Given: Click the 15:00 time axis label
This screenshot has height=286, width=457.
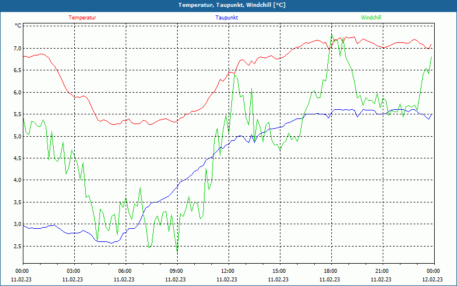Looking at the screenshot, I should tap(280, 271).
